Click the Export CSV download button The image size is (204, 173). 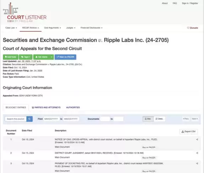coord(189,132)
